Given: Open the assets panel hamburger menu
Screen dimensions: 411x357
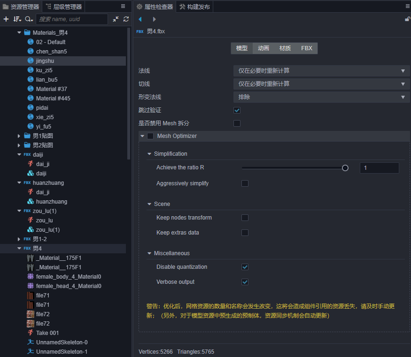Looking at the screenshot, I should tap(123, 6).
